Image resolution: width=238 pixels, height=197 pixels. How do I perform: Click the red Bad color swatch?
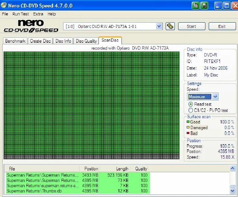click(188, 133)
